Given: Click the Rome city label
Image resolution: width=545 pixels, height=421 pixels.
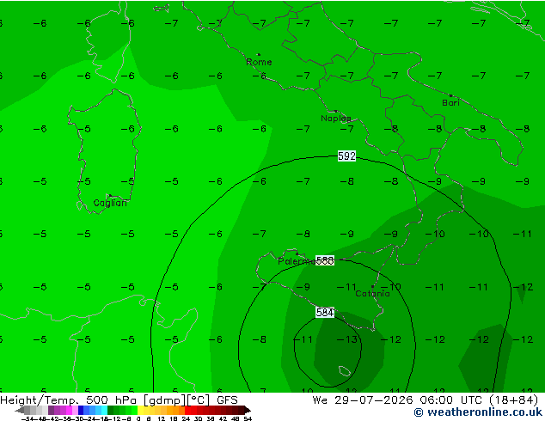Looking at the screenshot, I should point(259,62).
